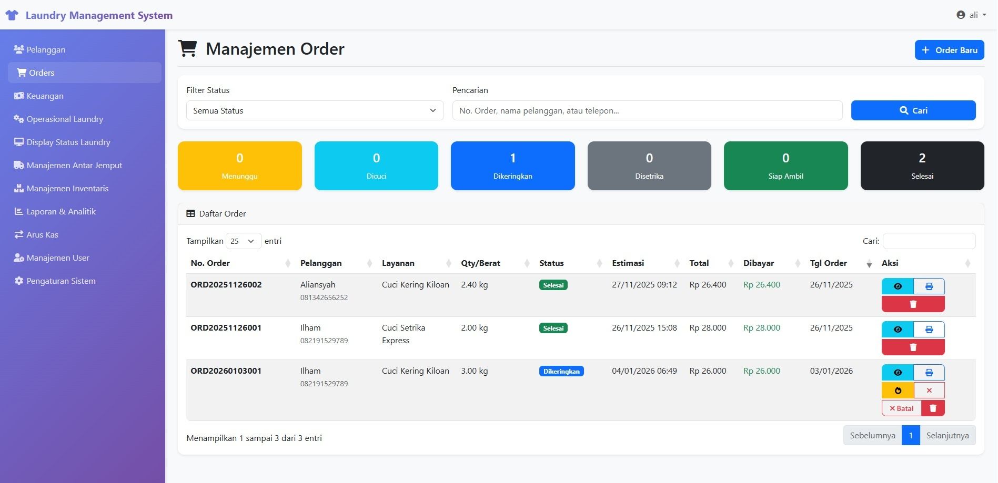
Task: View details of order ORD20251126002
Action: click(x=898, y=286)
